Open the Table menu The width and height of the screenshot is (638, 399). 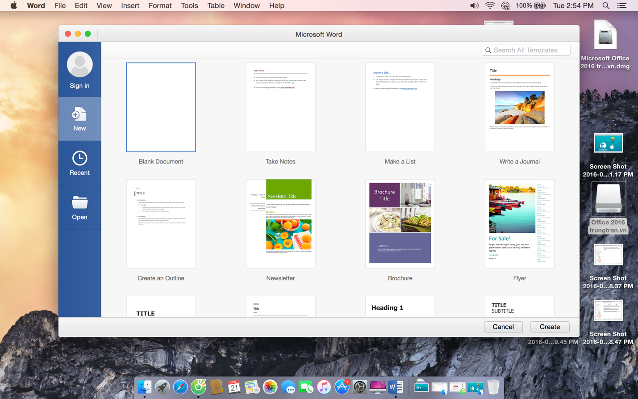(x=216, y=5)
